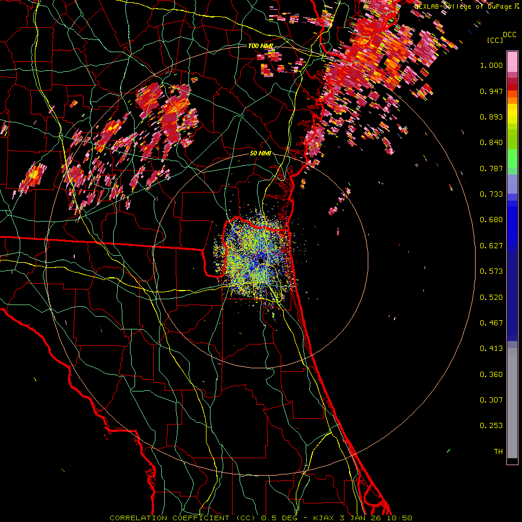Click the 0.413 color scale label
The height and width of the screenshot is (522, 522).
pos(491,349)
